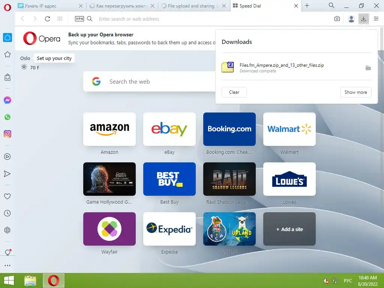Open My Flow send icon
This screenshot has width=384, height=288.
[x=7, y=174]
